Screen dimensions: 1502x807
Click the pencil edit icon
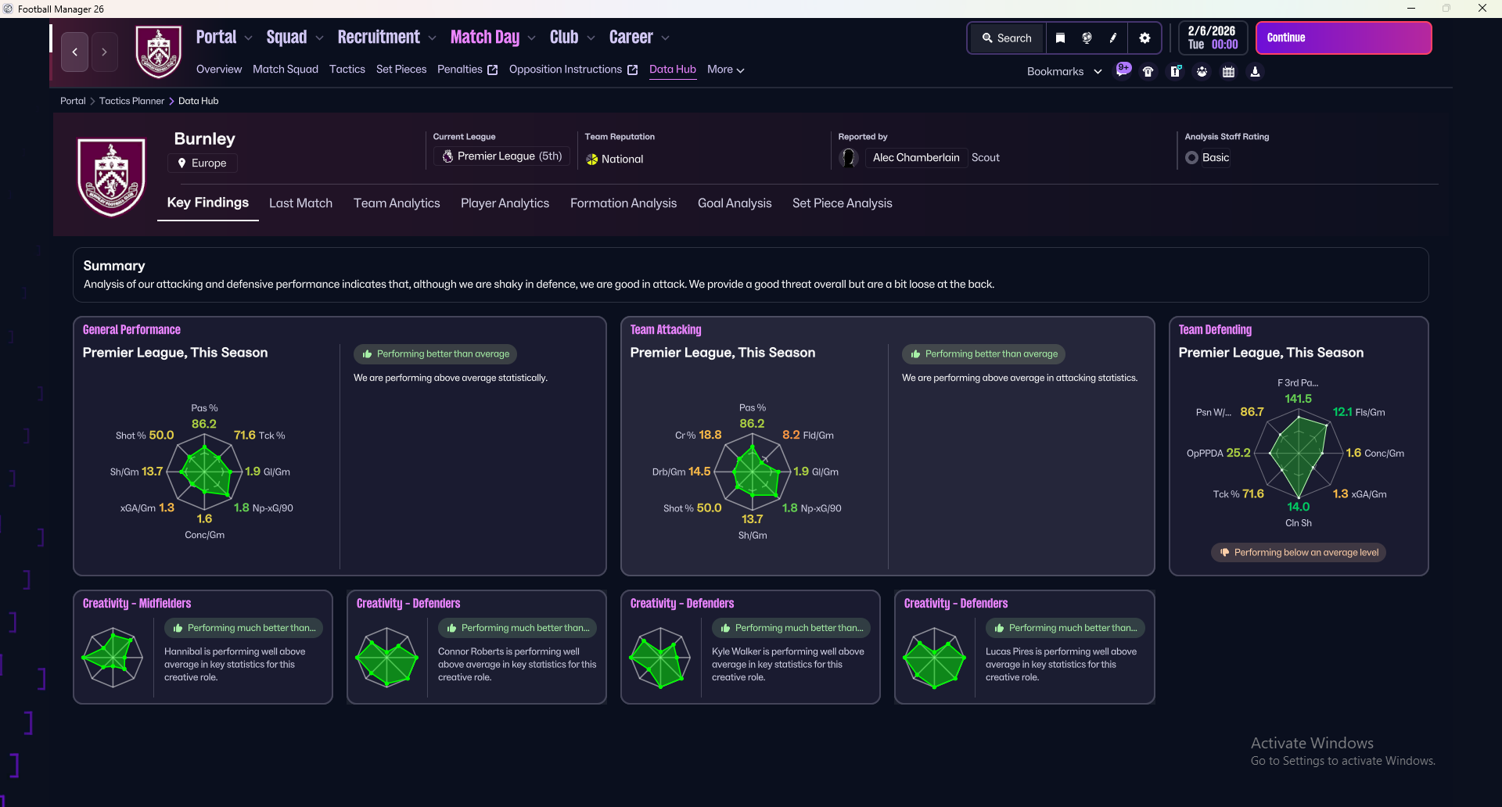[x=1113, y=38]
